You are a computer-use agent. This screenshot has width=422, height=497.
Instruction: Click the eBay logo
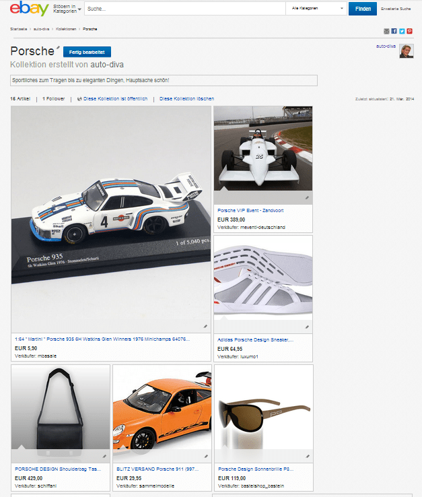coord(29,9)
